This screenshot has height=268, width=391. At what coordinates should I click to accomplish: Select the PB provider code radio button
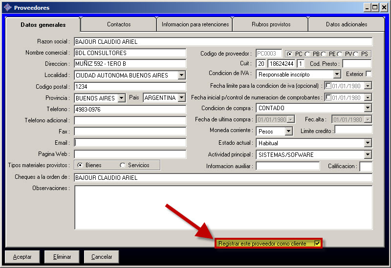[x=308, y=54]
